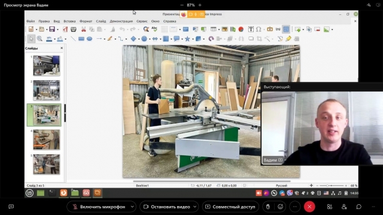Select the Rectangle shape tool
383x215 pixels.
point(81,38)
